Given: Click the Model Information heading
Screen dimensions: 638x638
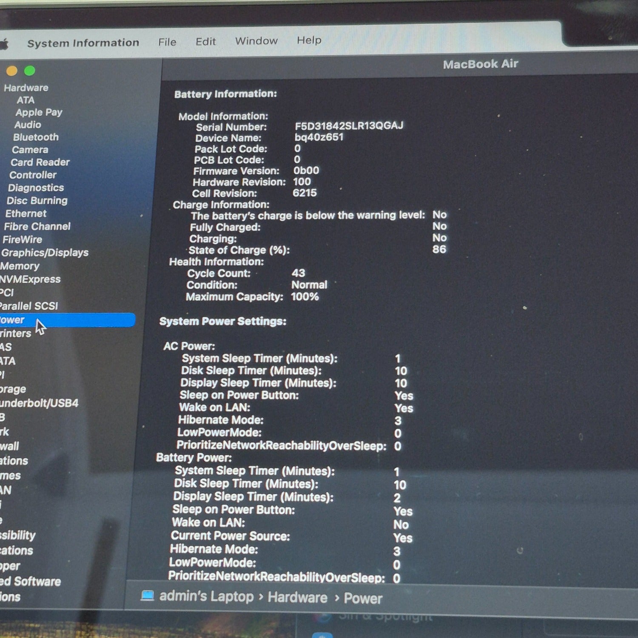Looking at the screenshot, I should [223, 116].
